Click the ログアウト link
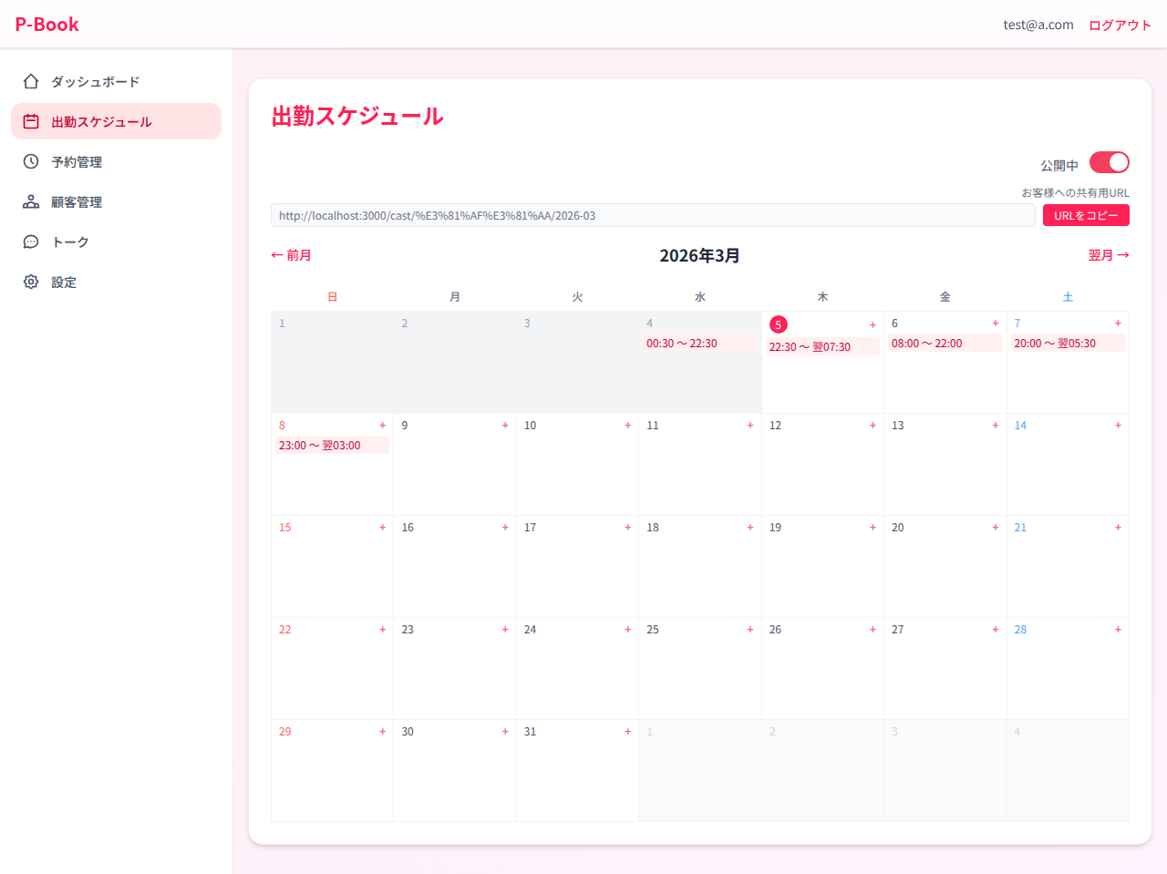The image size is (1167, 874). 1120,25
